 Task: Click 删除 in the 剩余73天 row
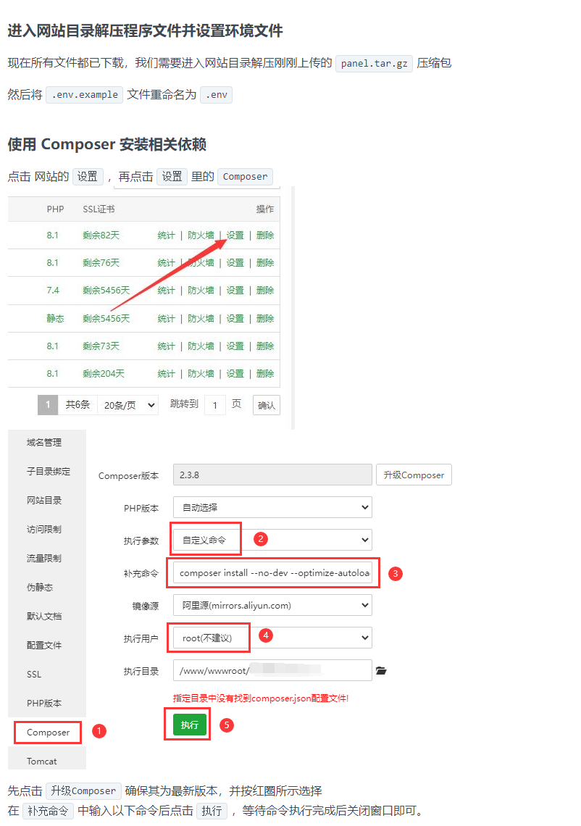pos(265,346)
